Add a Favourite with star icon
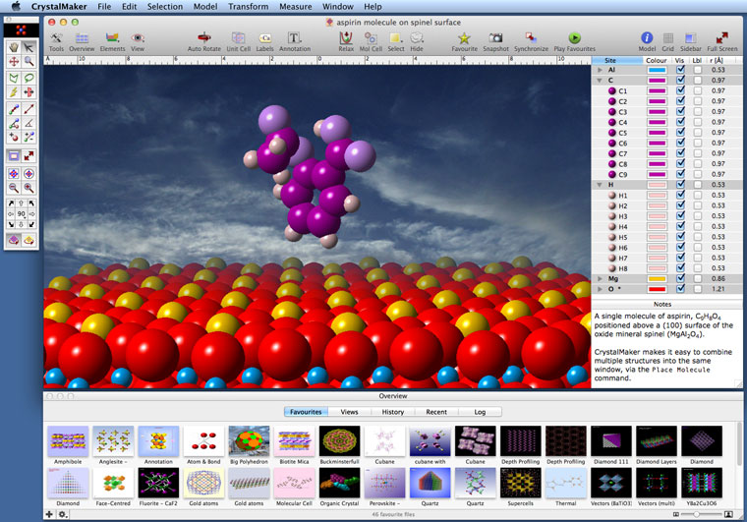 click(x=465, y=42)
